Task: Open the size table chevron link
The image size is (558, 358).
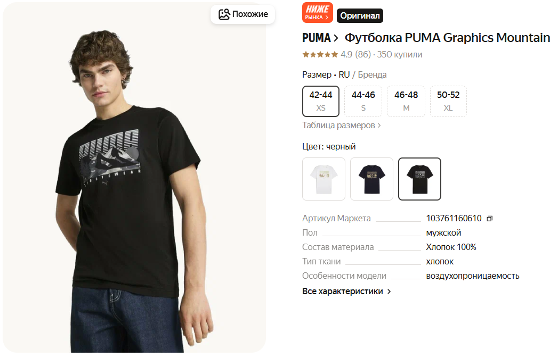Action: pos(342,126)
